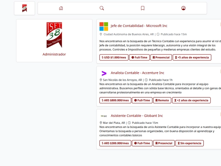221x166 pixels.
Task: Select the Administrador profile label
Action: pyautogui.click(x=54, y=55)
